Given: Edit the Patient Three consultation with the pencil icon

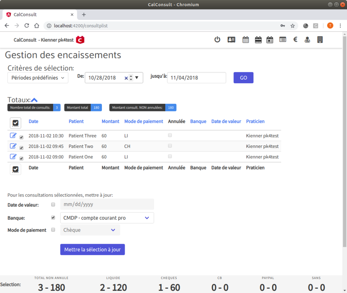Looking at the screenshot, I should click(13, 135).
